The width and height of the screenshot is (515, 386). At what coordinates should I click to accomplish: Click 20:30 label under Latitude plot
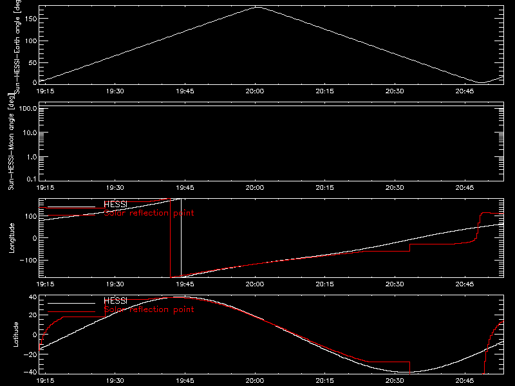coord(395,381)
